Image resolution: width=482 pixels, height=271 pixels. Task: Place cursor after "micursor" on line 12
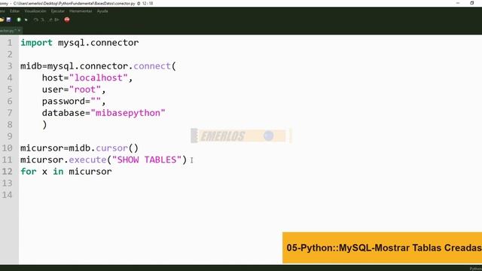[x=112, y=172]
